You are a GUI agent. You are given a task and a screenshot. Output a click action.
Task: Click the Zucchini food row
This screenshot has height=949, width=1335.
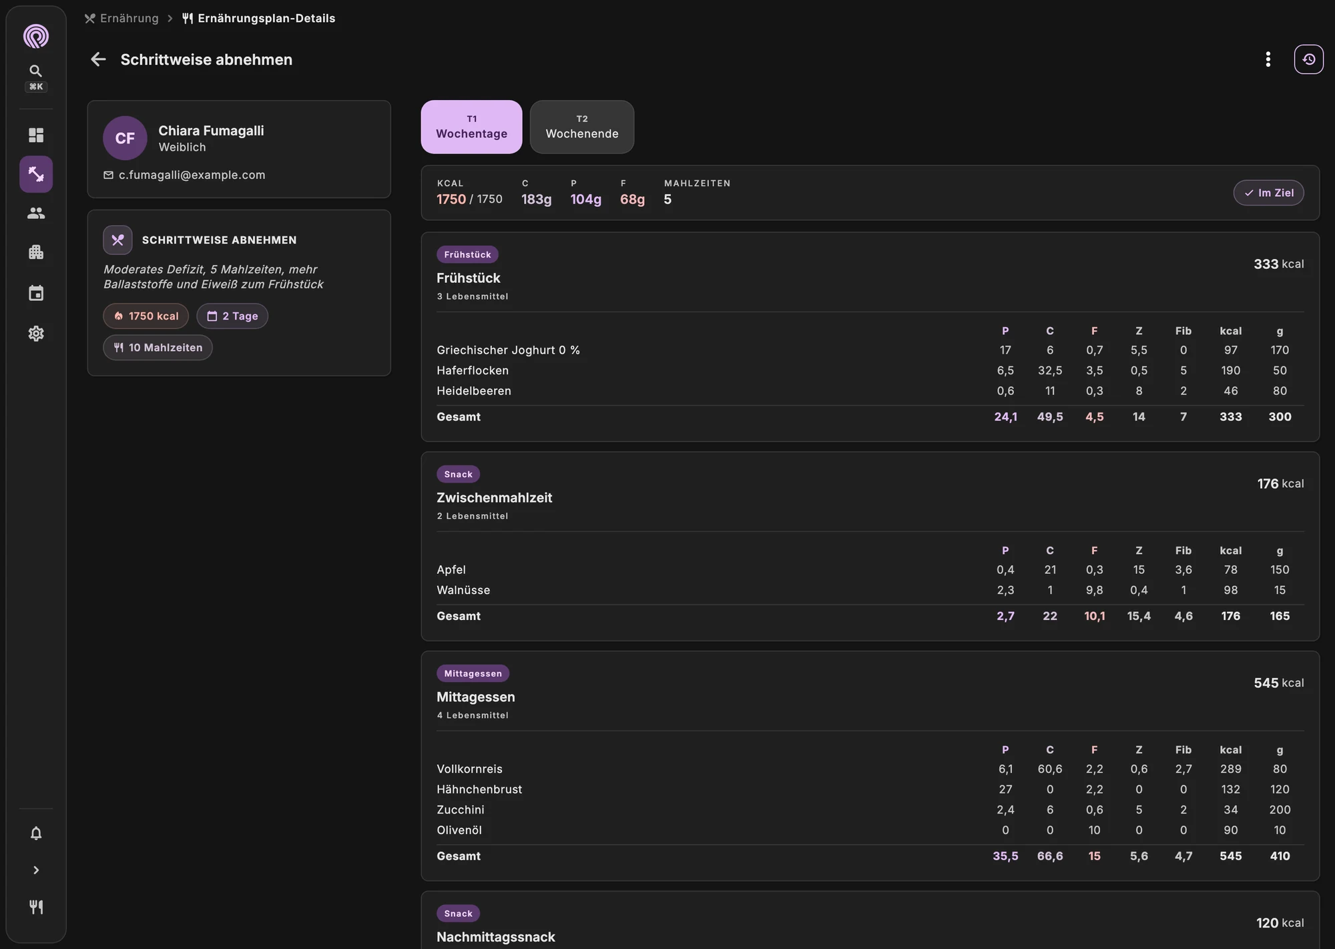pos(870,810)
